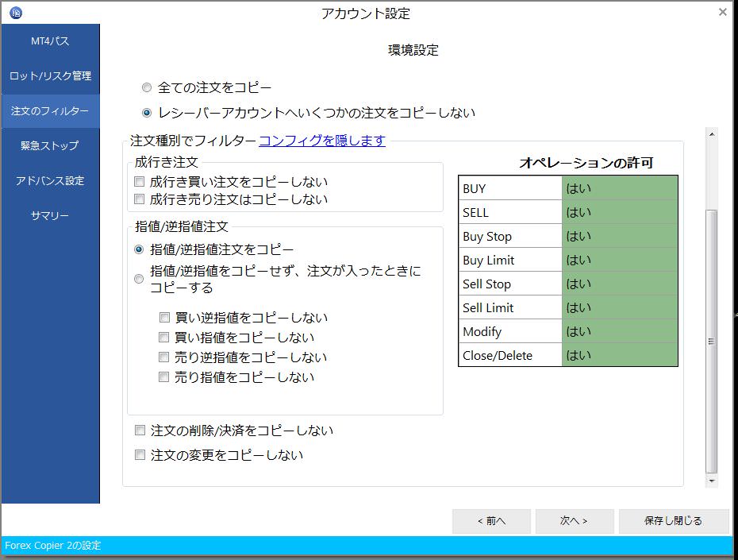This screenshot has height=560, width=738.
Task: Switch to ロット/リスク管理 section
Action: pyautogui.click(x=49, y=76)
